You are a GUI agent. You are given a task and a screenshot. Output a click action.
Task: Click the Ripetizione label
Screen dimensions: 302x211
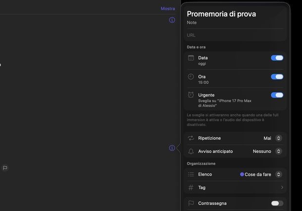click(209, 138)
